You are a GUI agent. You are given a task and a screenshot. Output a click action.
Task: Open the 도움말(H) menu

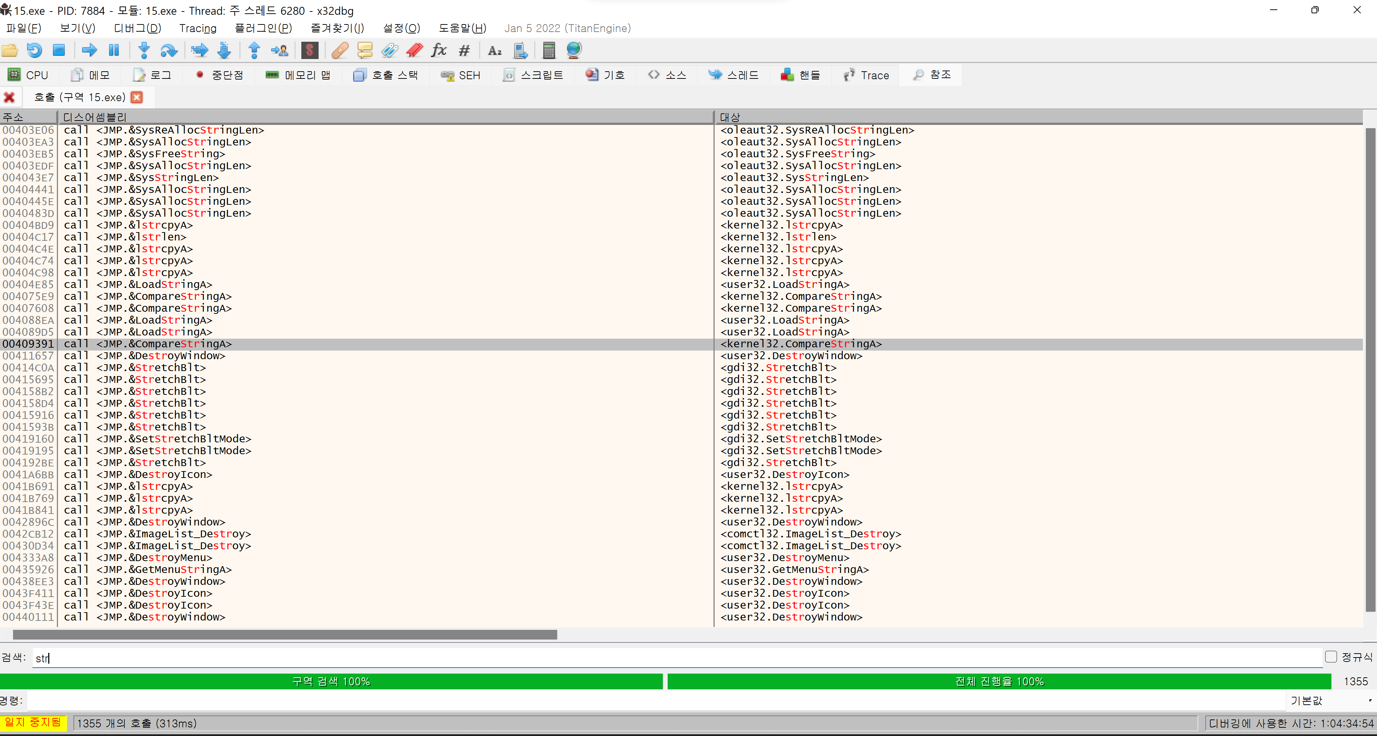click(x=462, y=28)
